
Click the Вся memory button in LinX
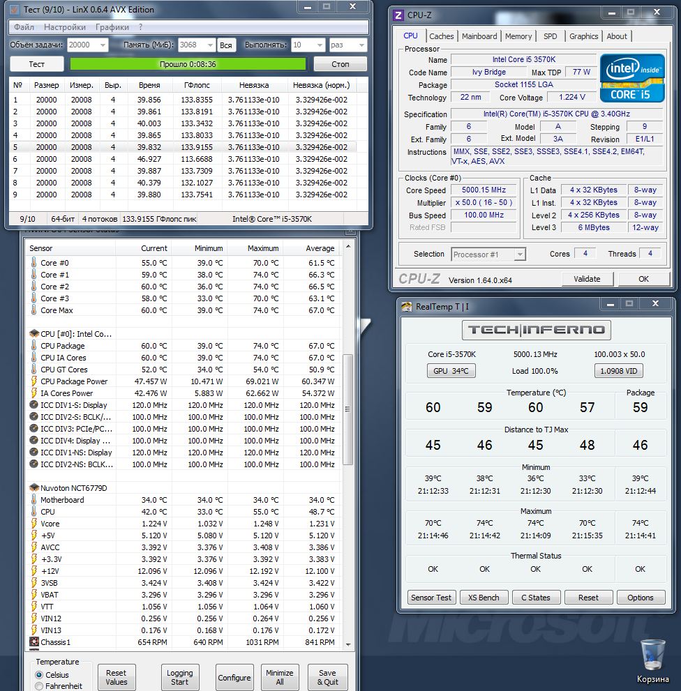point(226,45)
